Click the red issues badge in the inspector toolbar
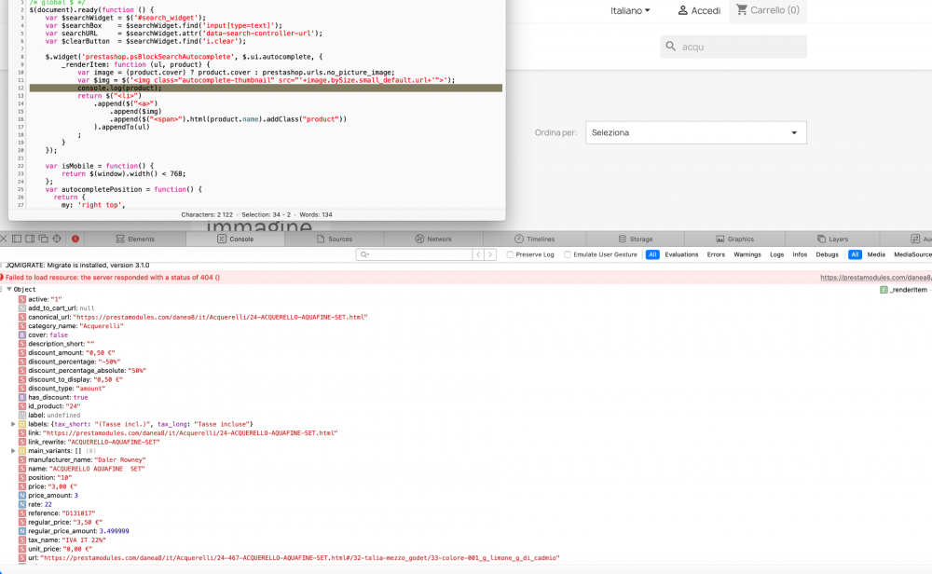 tap(74, 239)
